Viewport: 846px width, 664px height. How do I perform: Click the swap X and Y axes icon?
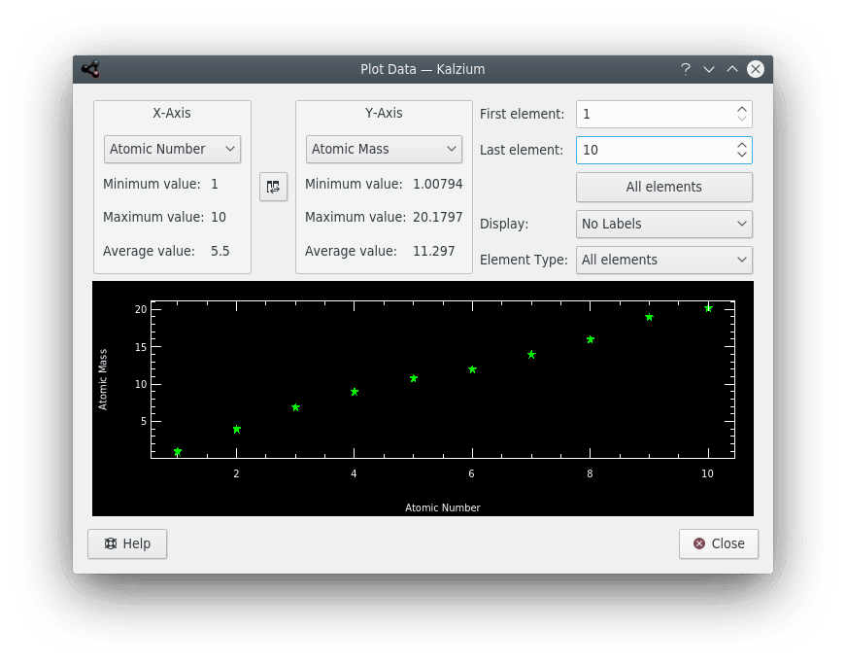coord(273,187)
